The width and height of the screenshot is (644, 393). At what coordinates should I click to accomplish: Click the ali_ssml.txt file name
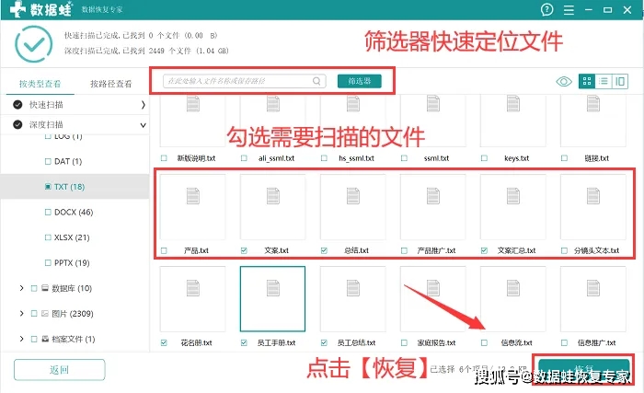[276, 158]
